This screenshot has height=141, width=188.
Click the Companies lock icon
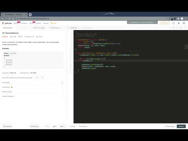12,87
